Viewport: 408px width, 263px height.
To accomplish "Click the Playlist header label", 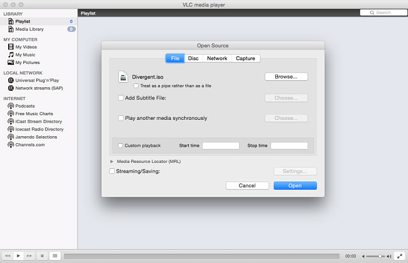I will (88, 13).
